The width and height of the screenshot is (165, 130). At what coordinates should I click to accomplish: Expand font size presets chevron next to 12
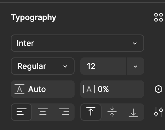point(135,66)
